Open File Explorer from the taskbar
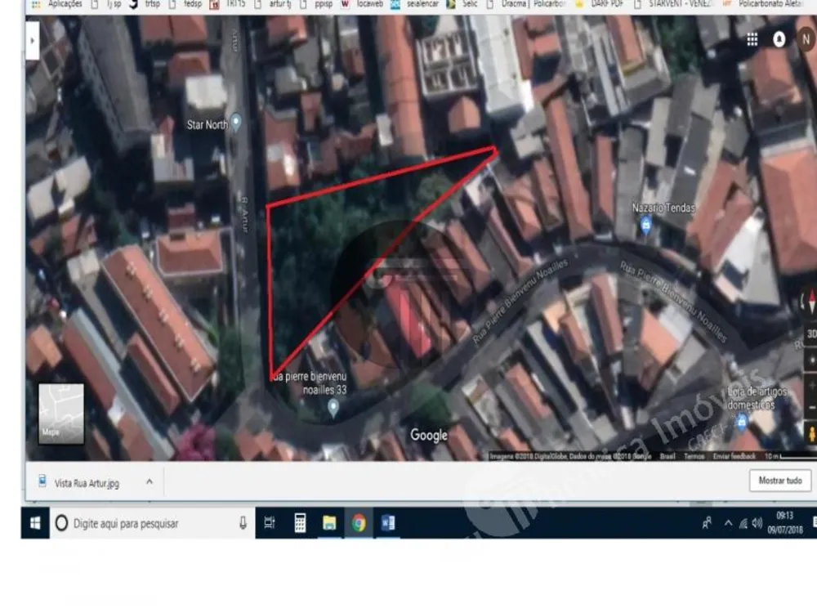The image size is (817, 613). tap(329, 523)
